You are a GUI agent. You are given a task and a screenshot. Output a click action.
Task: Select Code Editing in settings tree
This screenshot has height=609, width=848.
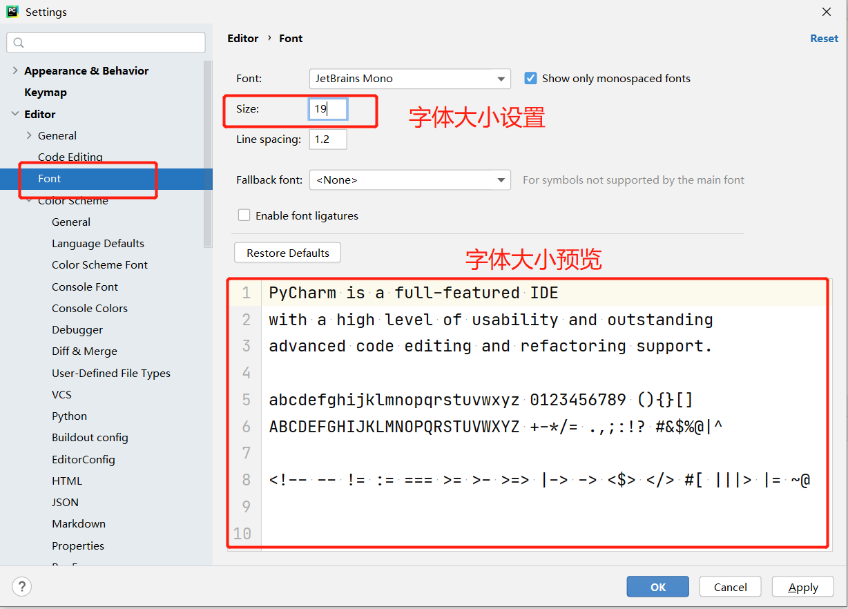click(70, 157)
